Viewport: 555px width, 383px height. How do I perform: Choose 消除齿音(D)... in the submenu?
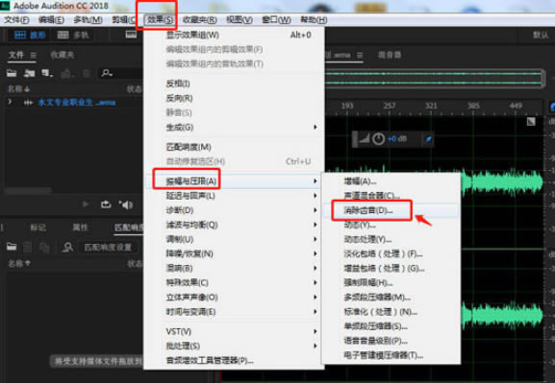click(391, 210)
